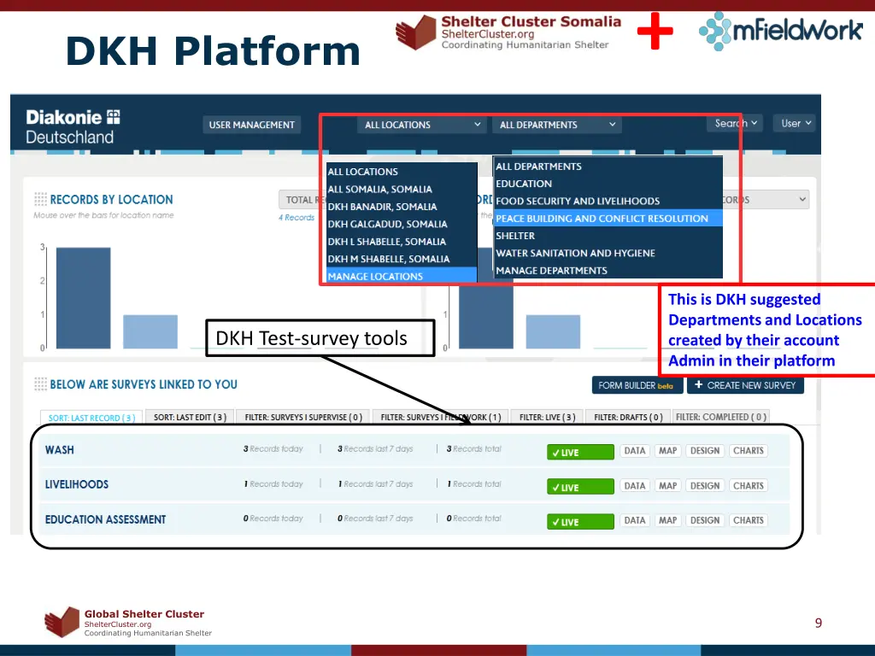Image resolution: width=875 pixels, height=656 pixels.
Task: Select All Departments in department list
Action: 608,167
